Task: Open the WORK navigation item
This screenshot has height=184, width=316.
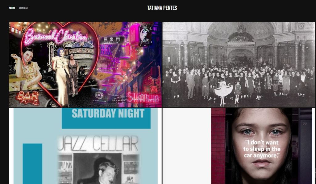Action: pyautogui.click(x=12, y=8)
